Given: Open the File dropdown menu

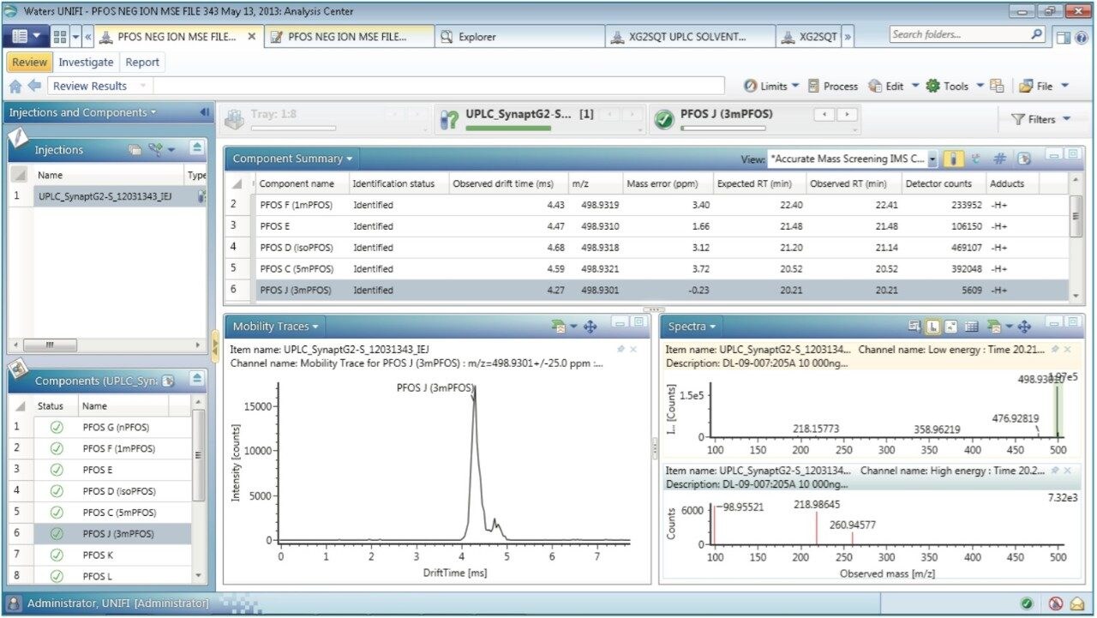Looking at the screenshot, I should [1043, 86].
